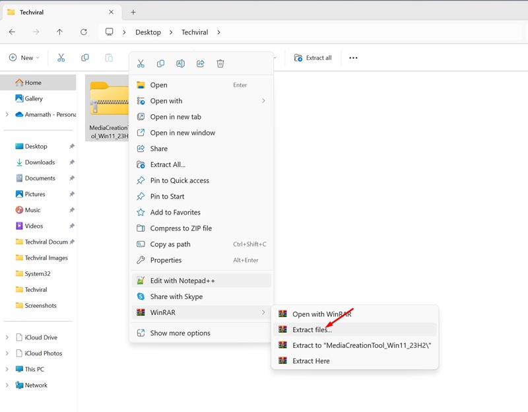Choose Add to Favorites
The width and height of the screenshot is (528, 412).
[x=201, y=212]
